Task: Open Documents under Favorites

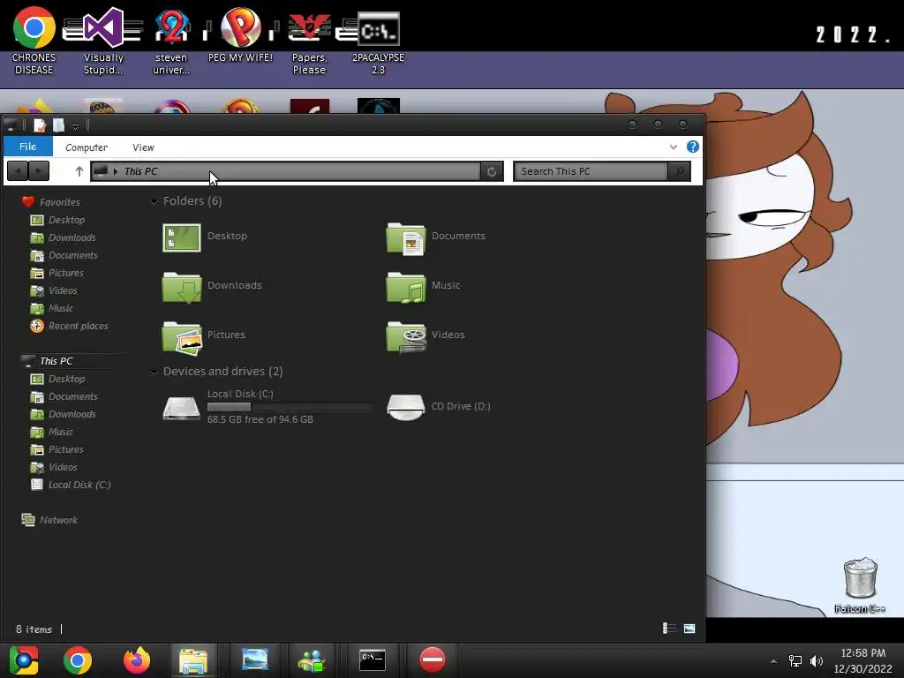Action: [x=72, y=255]
